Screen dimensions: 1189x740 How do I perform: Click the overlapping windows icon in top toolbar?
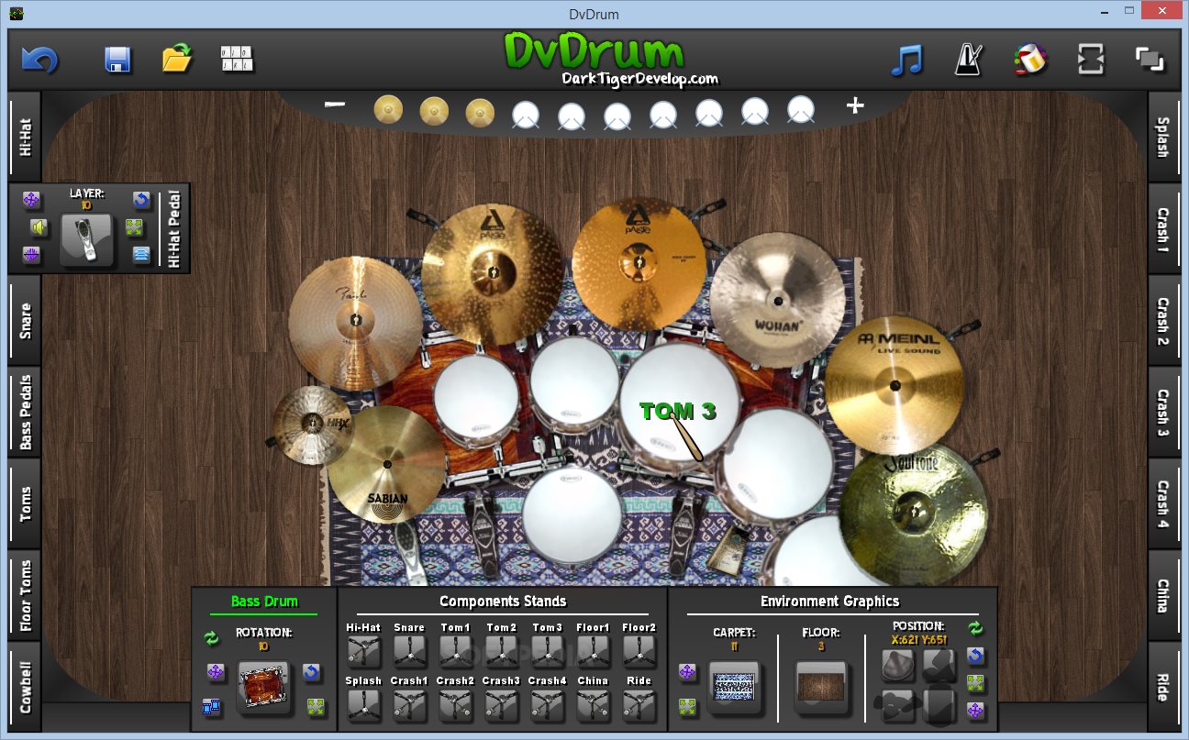pyautogui.click(x=1150, y=60)
